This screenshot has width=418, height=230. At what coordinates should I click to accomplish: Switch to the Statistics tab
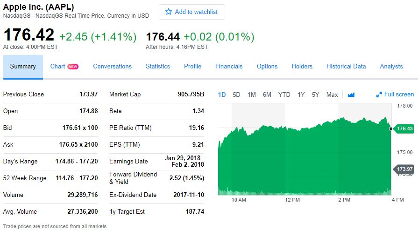[158, 67]
